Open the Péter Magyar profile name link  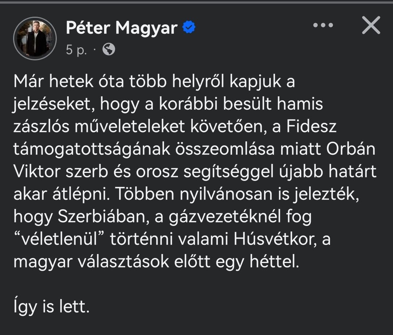click(x=122, y=28)
